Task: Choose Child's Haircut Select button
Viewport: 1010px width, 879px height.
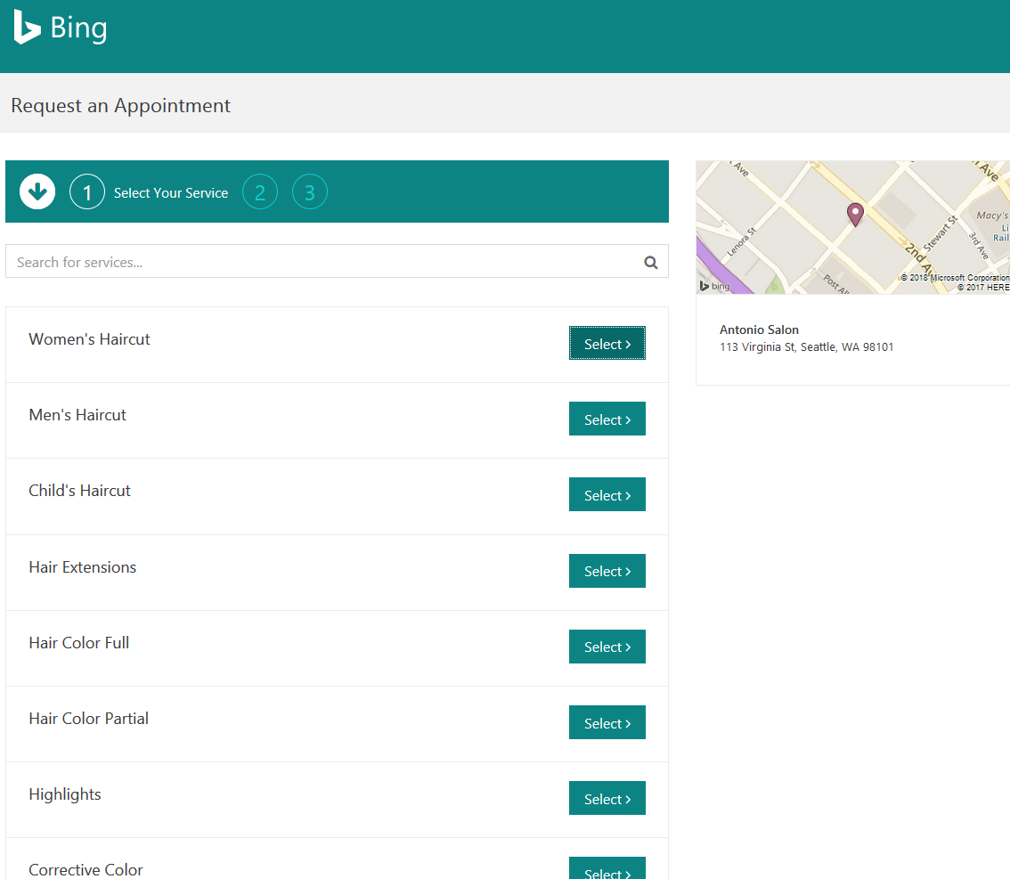Action: [x=607, y=495]
